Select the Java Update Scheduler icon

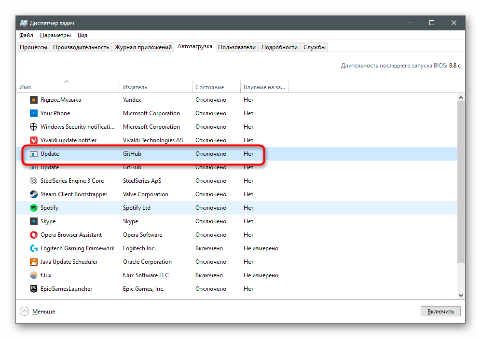pyautogui.click(x=34, y=262)
